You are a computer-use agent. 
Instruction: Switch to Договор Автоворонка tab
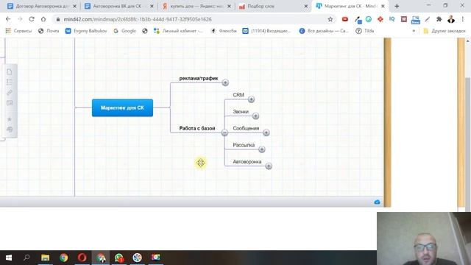point(41,6)
